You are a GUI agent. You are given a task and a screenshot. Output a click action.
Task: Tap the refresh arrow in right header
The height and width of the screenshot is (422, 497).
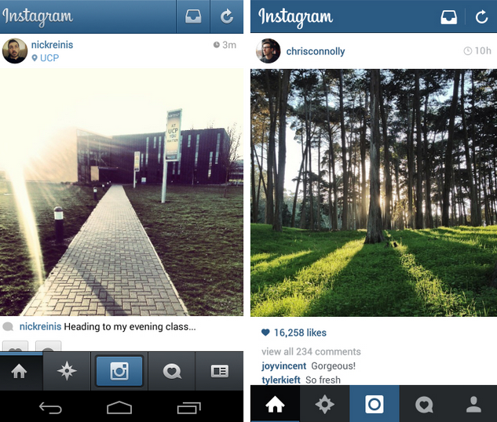pyautogui.click(x=481, y=16)
